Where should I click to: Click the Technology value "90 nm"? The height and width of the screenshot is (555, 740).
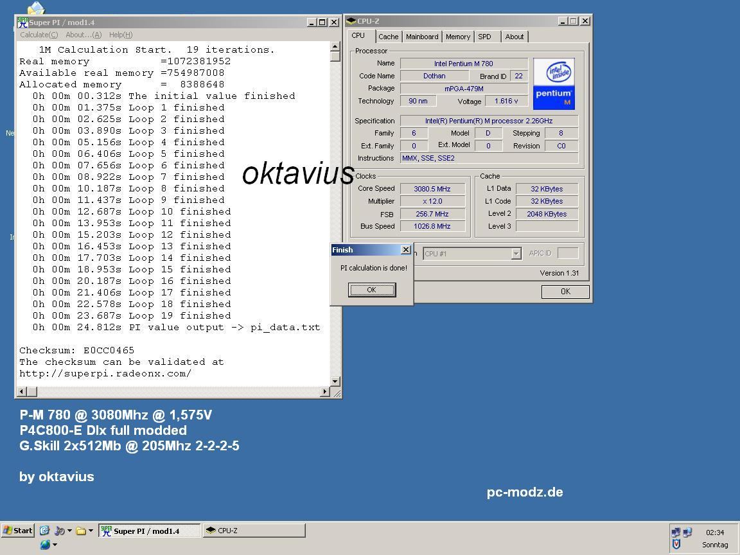(x=418, y=101)
